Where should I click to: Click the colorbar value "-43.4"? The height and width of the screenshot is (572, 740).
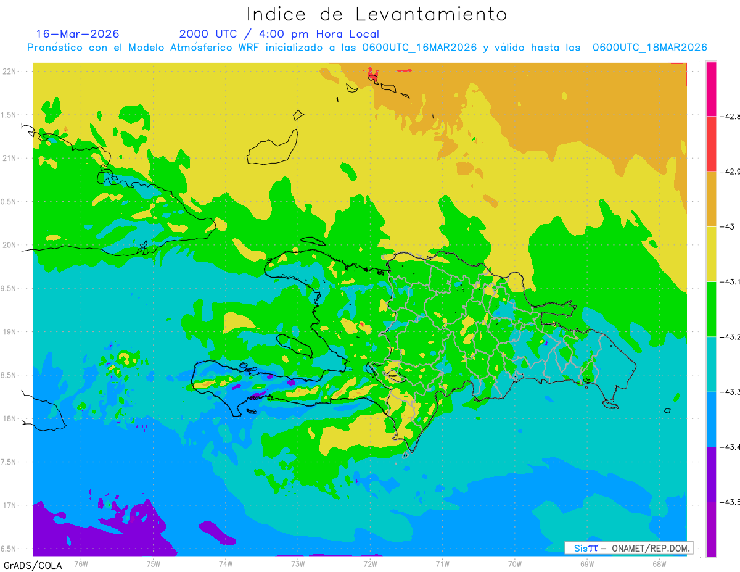pyautogui.click(x=731, y=447)
